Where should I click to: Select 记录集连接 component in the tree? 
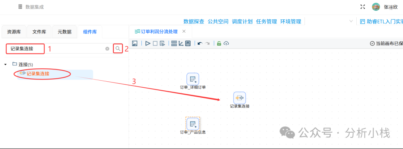(38, 74)
